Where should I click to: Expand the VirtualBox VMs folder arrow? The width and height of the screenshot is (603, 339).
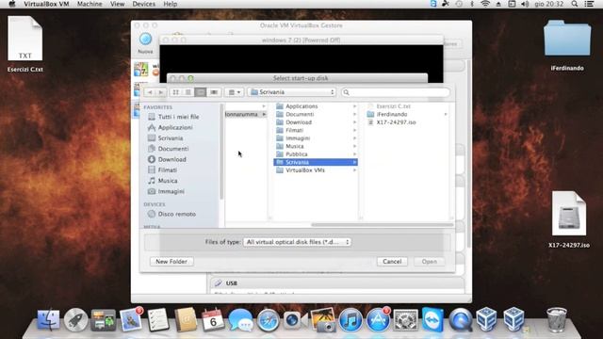pyautogui.click(x=354, y=170)
